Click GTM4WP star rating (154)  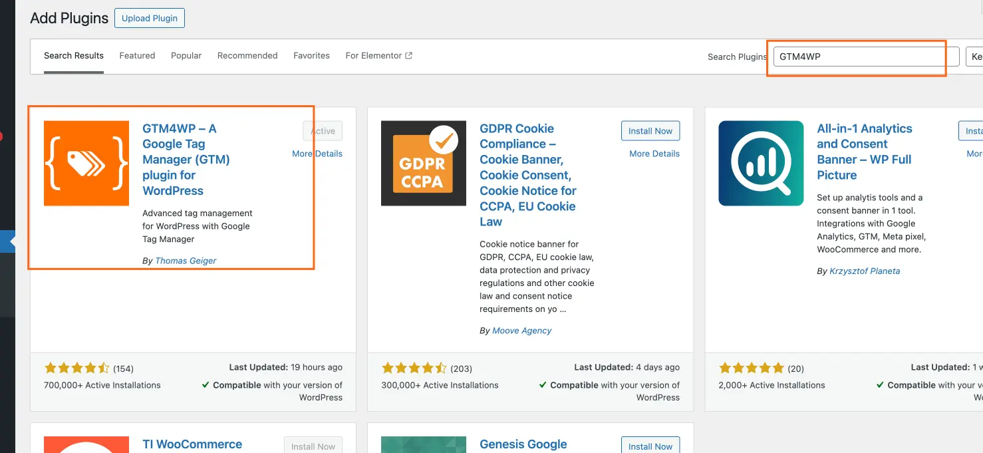coord(76,368)
